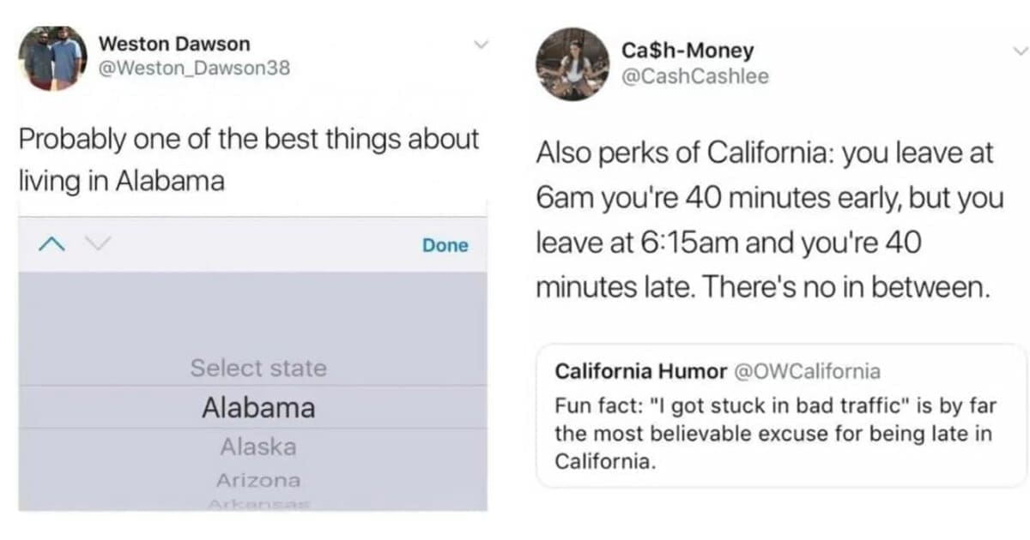Choose Arizona from the state list
This screenshot has height=540, width=1030.
coord(257,480)
